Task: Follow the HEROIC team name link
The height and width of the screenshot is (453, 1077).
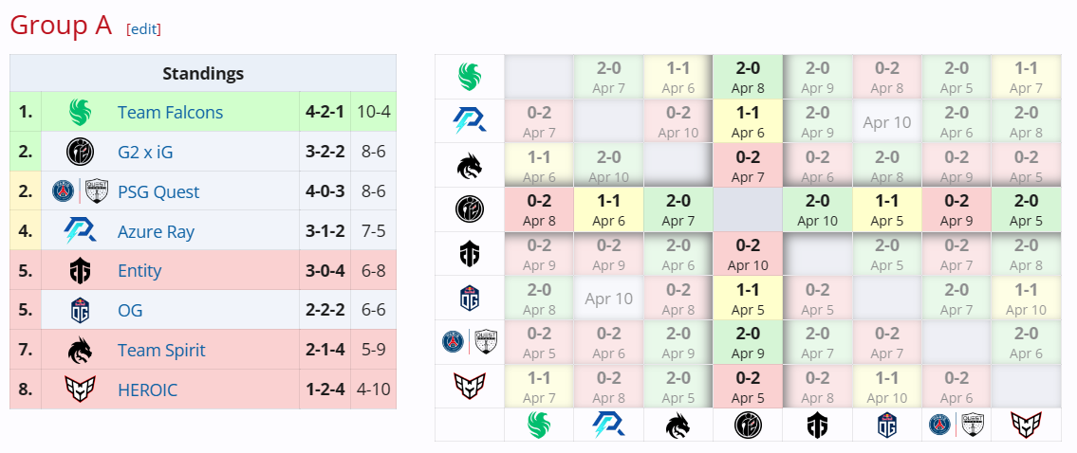Action: tap(147, 390)
